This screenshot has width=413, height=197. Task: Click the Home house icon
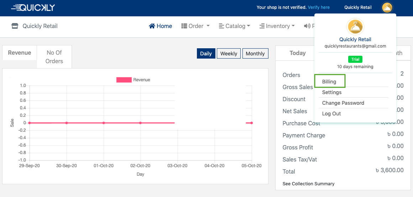[152, 26]
